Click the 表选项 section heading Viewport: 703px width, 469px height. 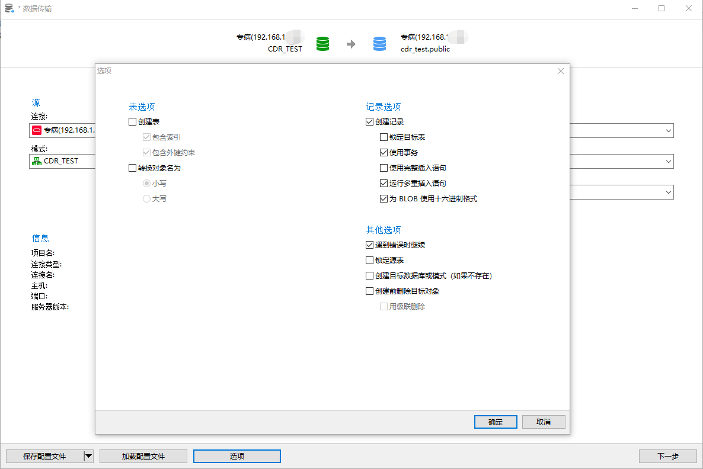point(142,107)
